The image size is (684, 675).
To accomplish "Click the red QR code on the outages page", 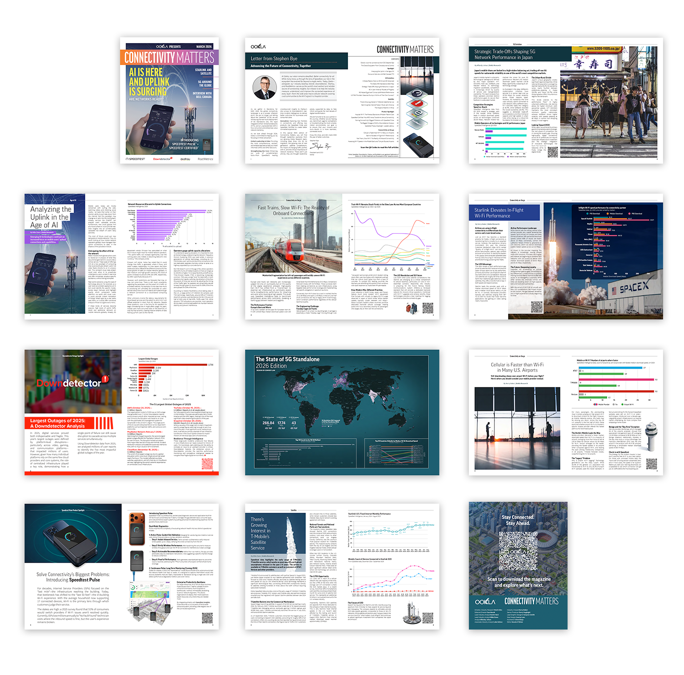I will [207, 464].
